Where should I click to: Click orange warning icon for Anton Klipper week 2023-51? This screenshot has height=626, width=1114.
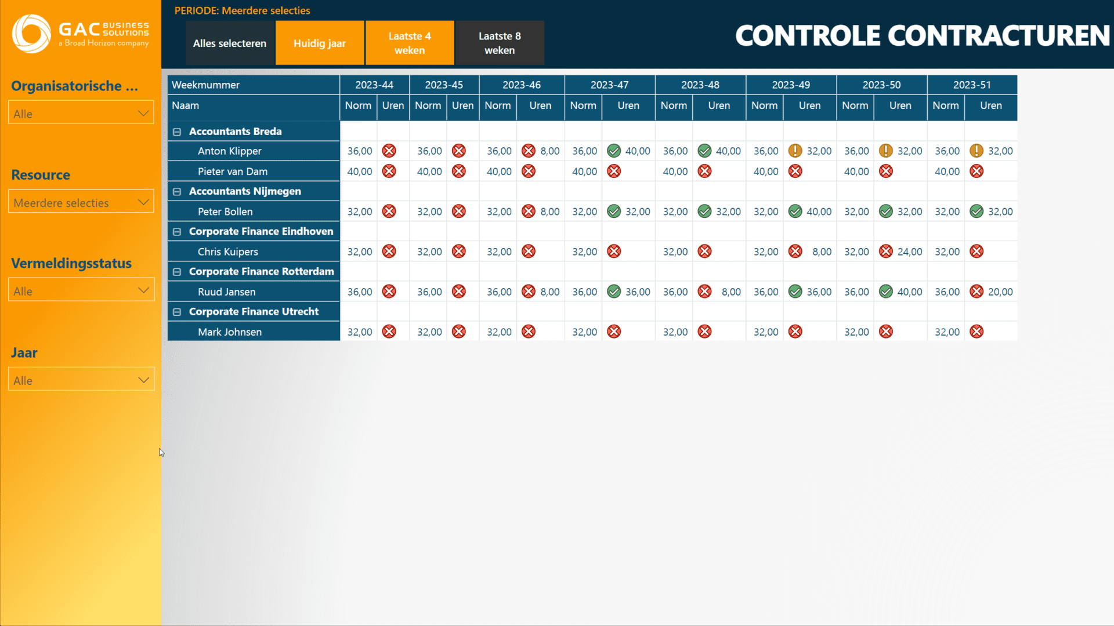pyautogui.click(x=976, y=151)
